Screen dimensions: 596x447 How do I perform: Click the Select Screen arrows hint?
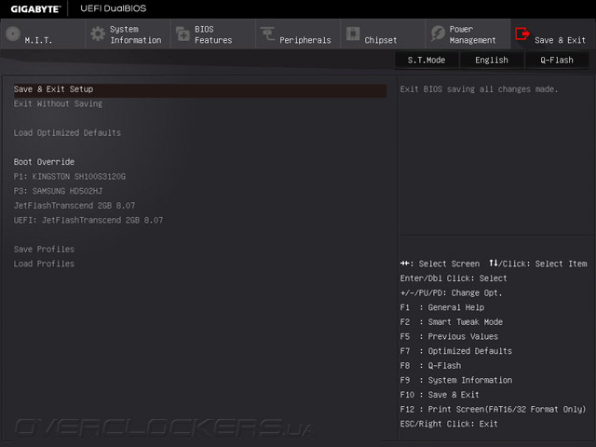[x=440, y=264]
